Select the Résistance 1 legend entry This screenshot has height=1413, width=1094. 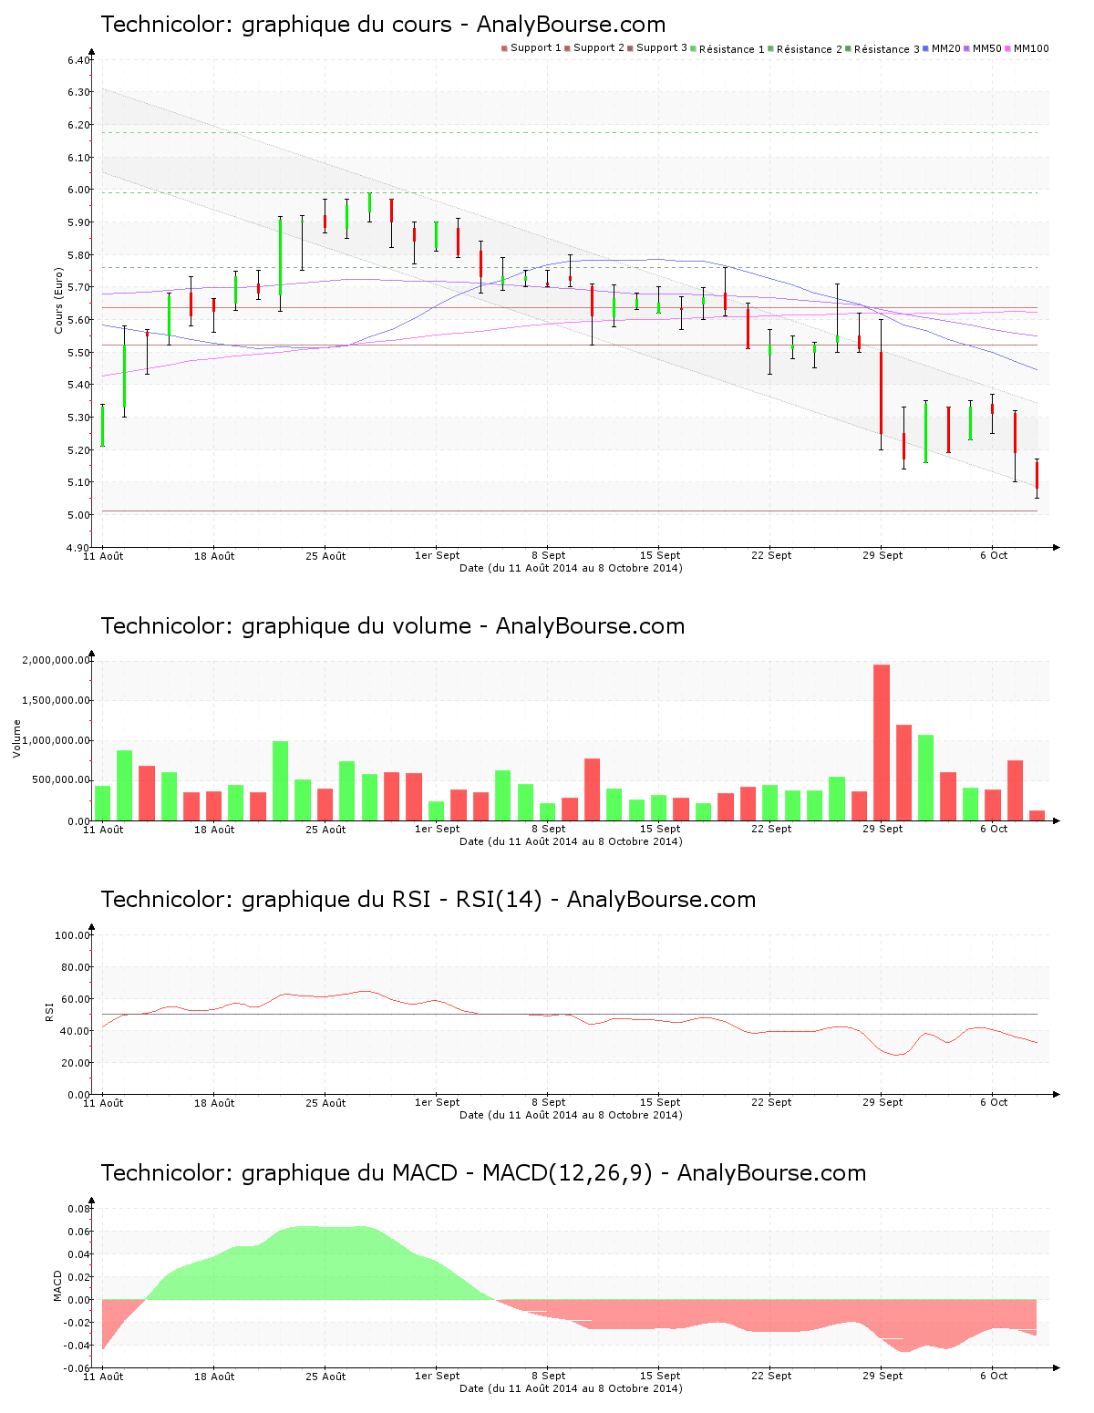728,48
